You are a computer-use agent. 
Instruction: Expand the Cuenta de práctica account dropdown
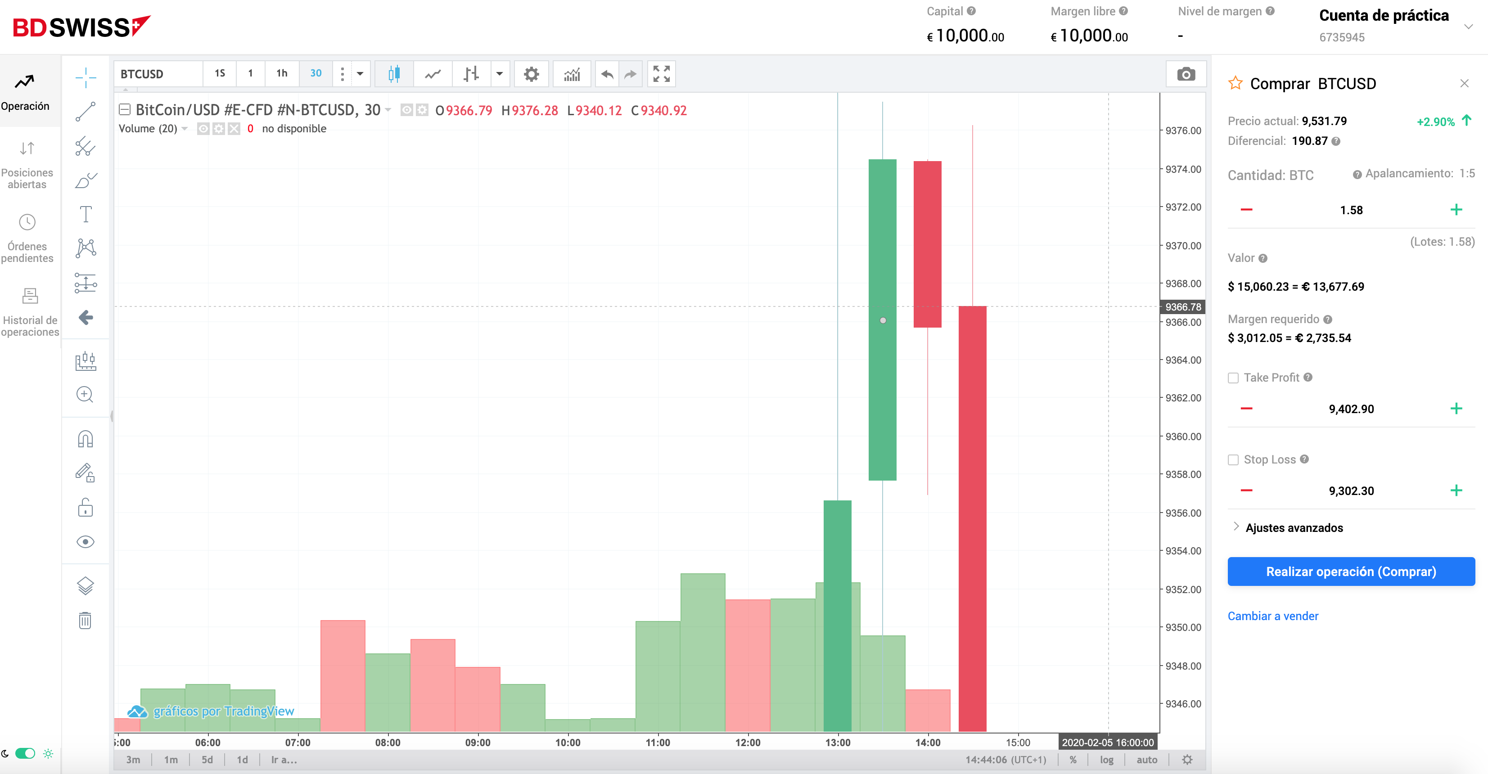pos(1468,27)
